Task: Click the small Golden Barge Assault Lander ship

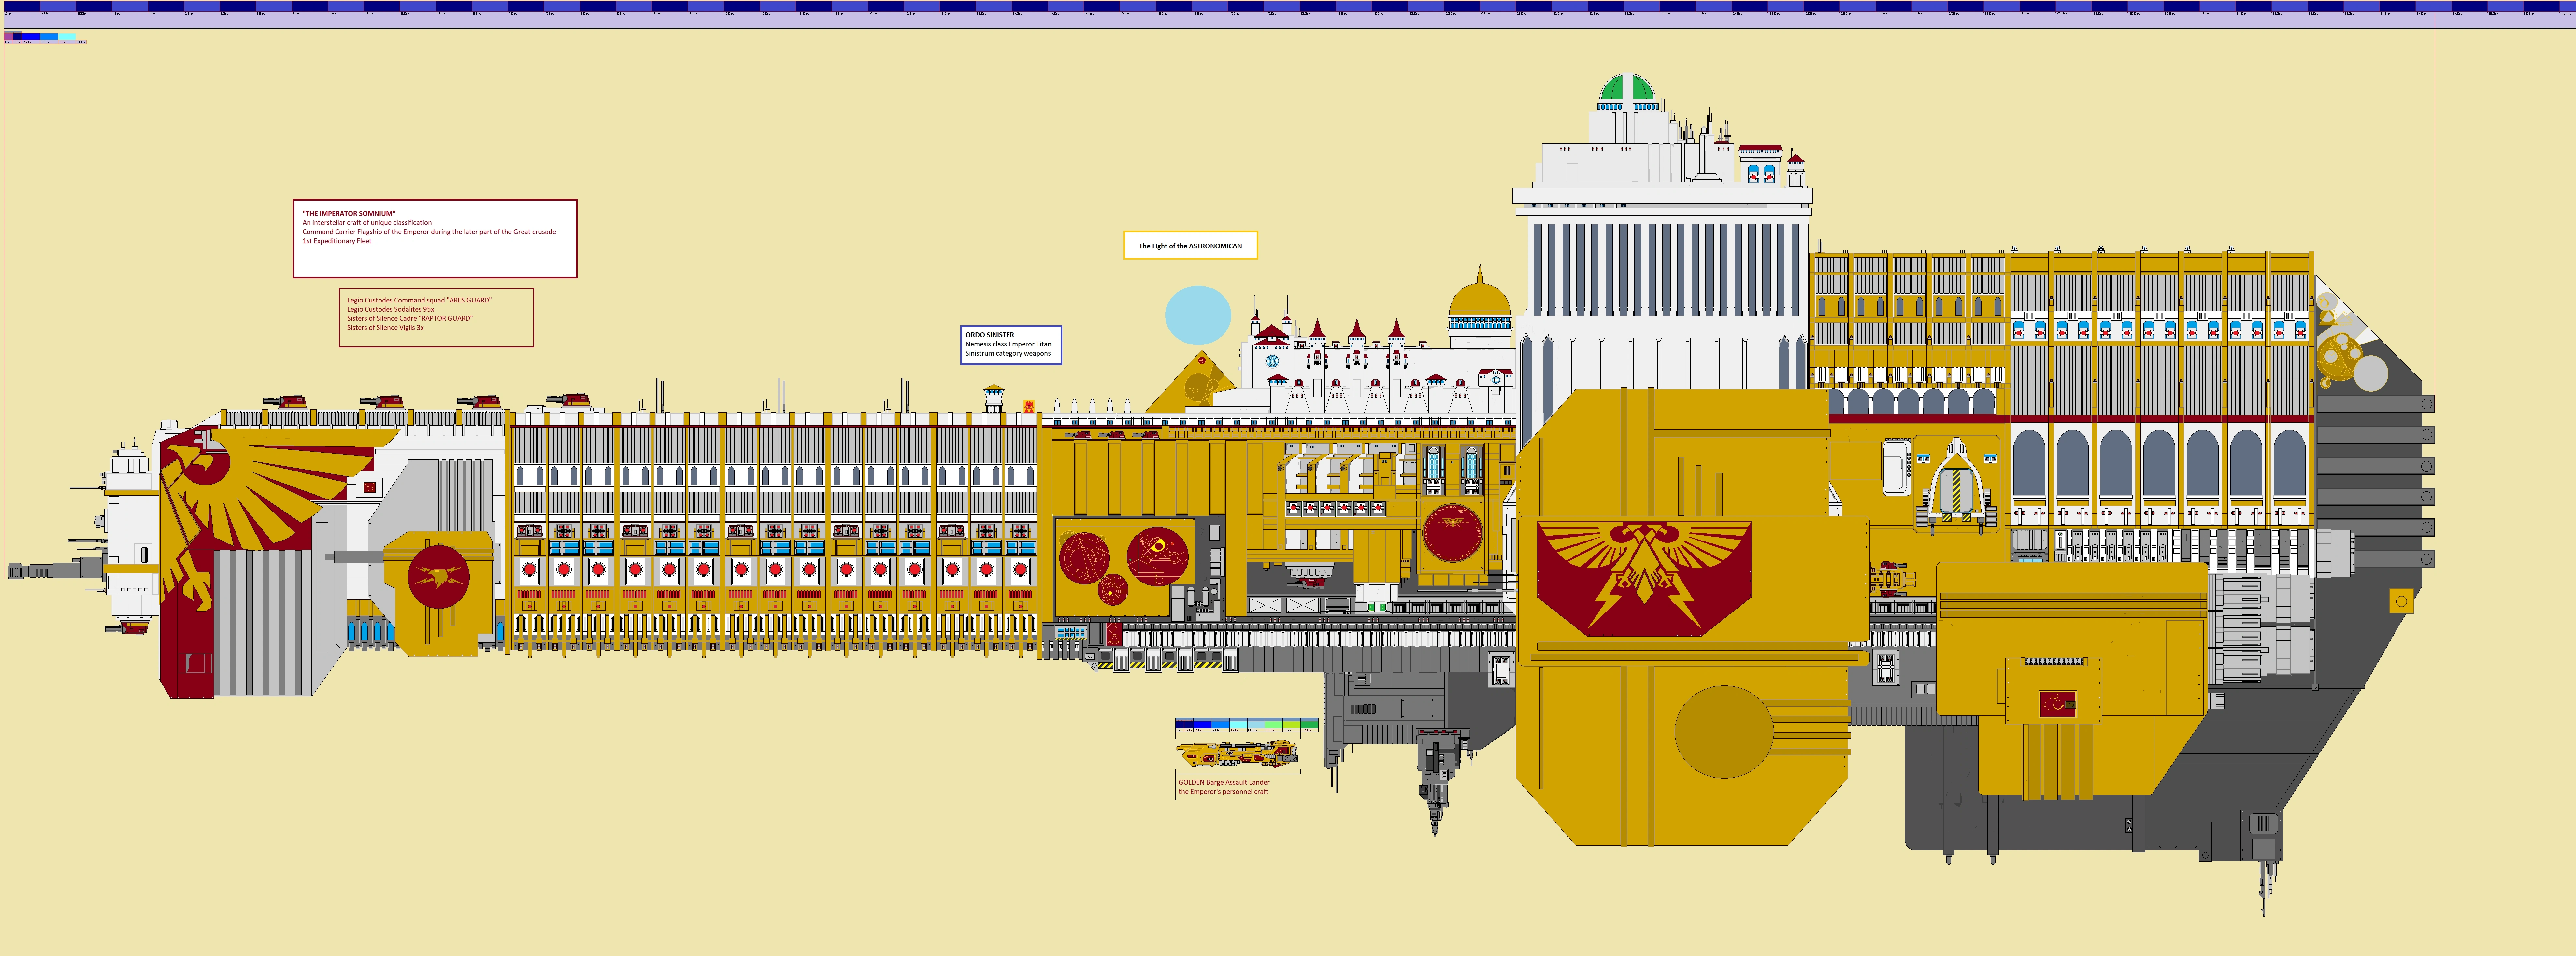Action: pyautogui.click(x=1237, y=754)
